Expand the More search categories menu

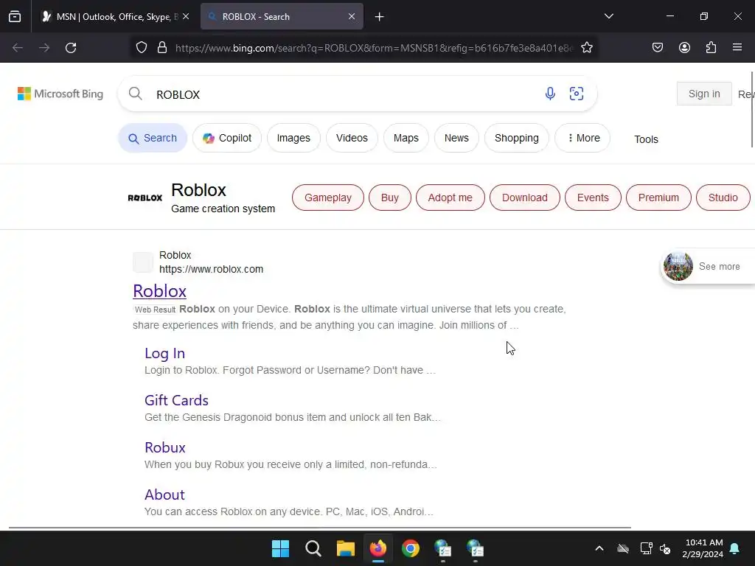point(582,138)
